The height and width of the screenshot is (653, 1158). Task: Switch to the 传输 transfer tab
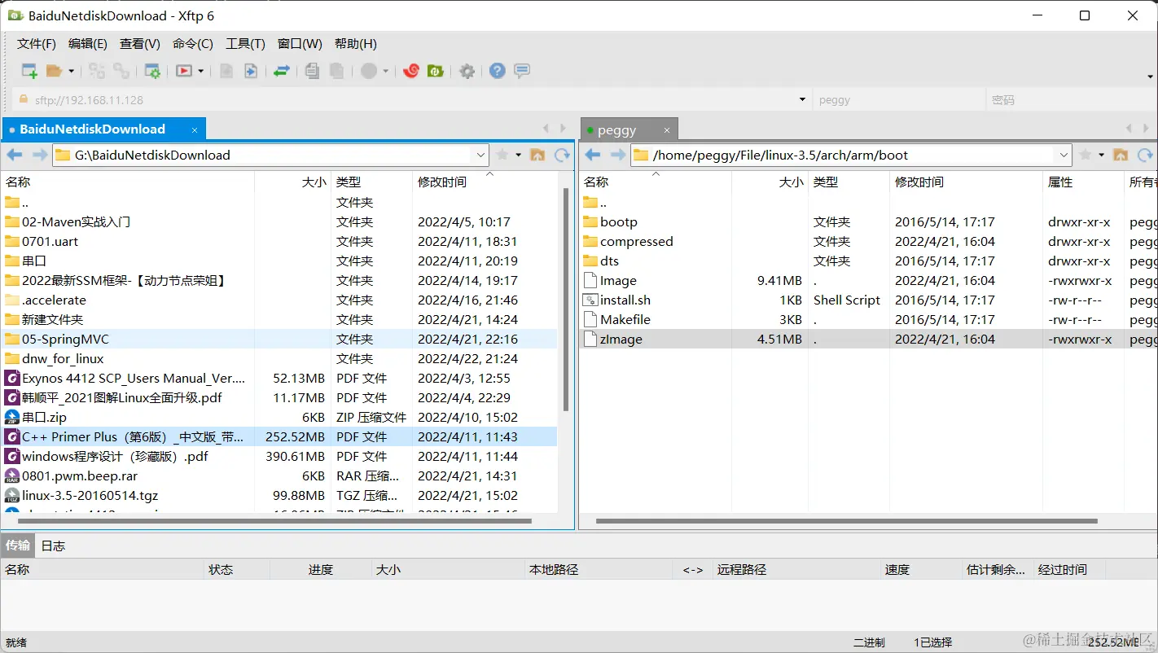click(18, 546)
